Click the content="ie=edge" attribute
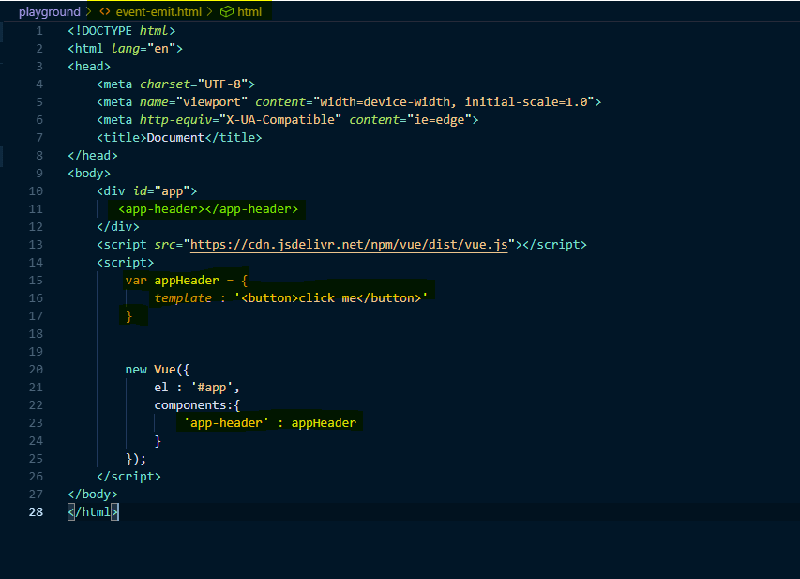The image size is (800, 579). 410,120
